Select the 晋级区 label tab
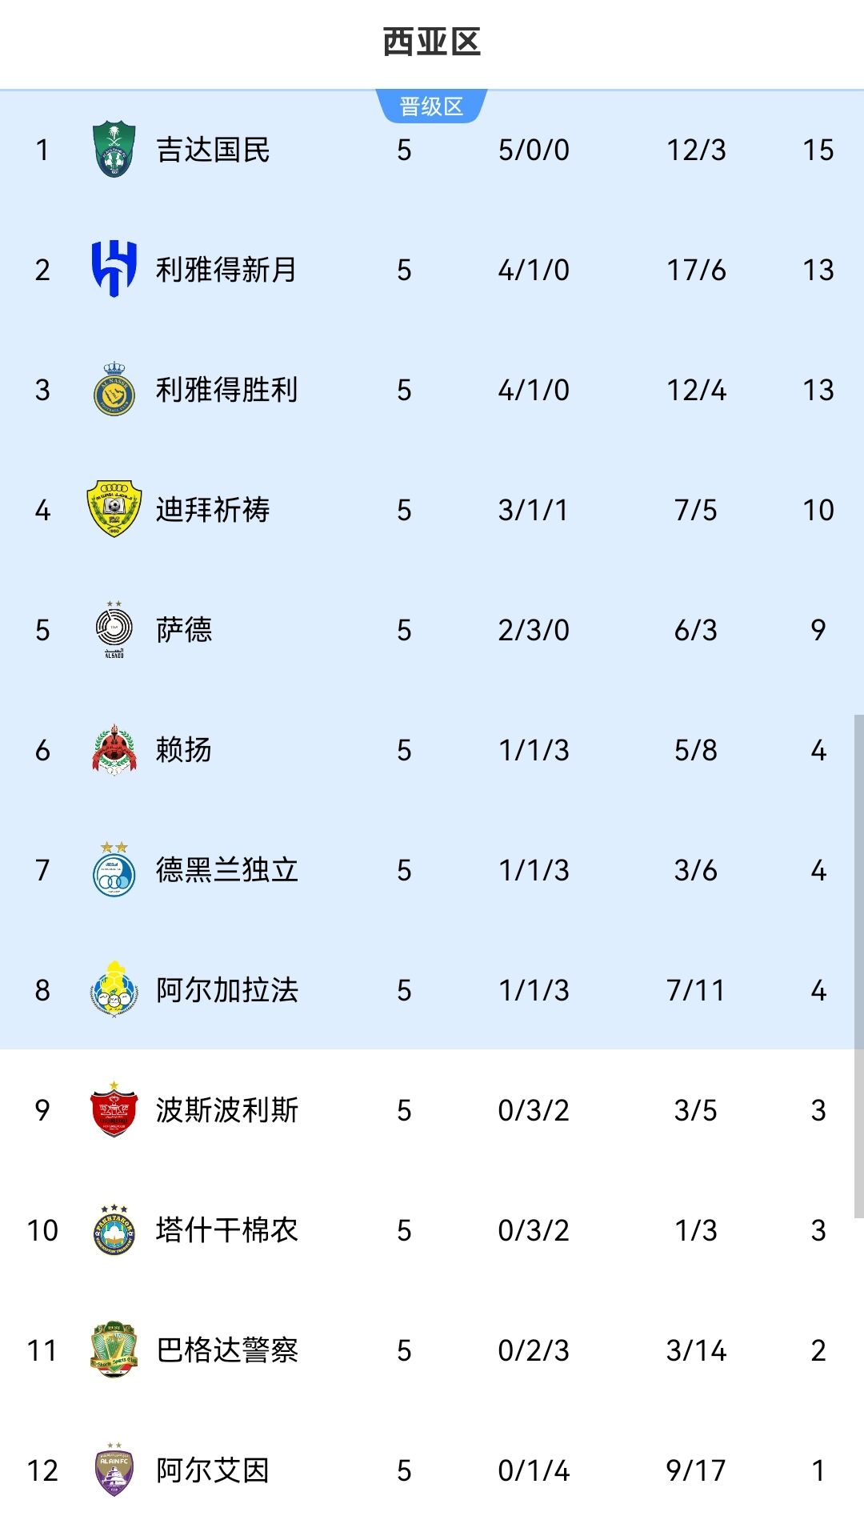 coord(431,106)
